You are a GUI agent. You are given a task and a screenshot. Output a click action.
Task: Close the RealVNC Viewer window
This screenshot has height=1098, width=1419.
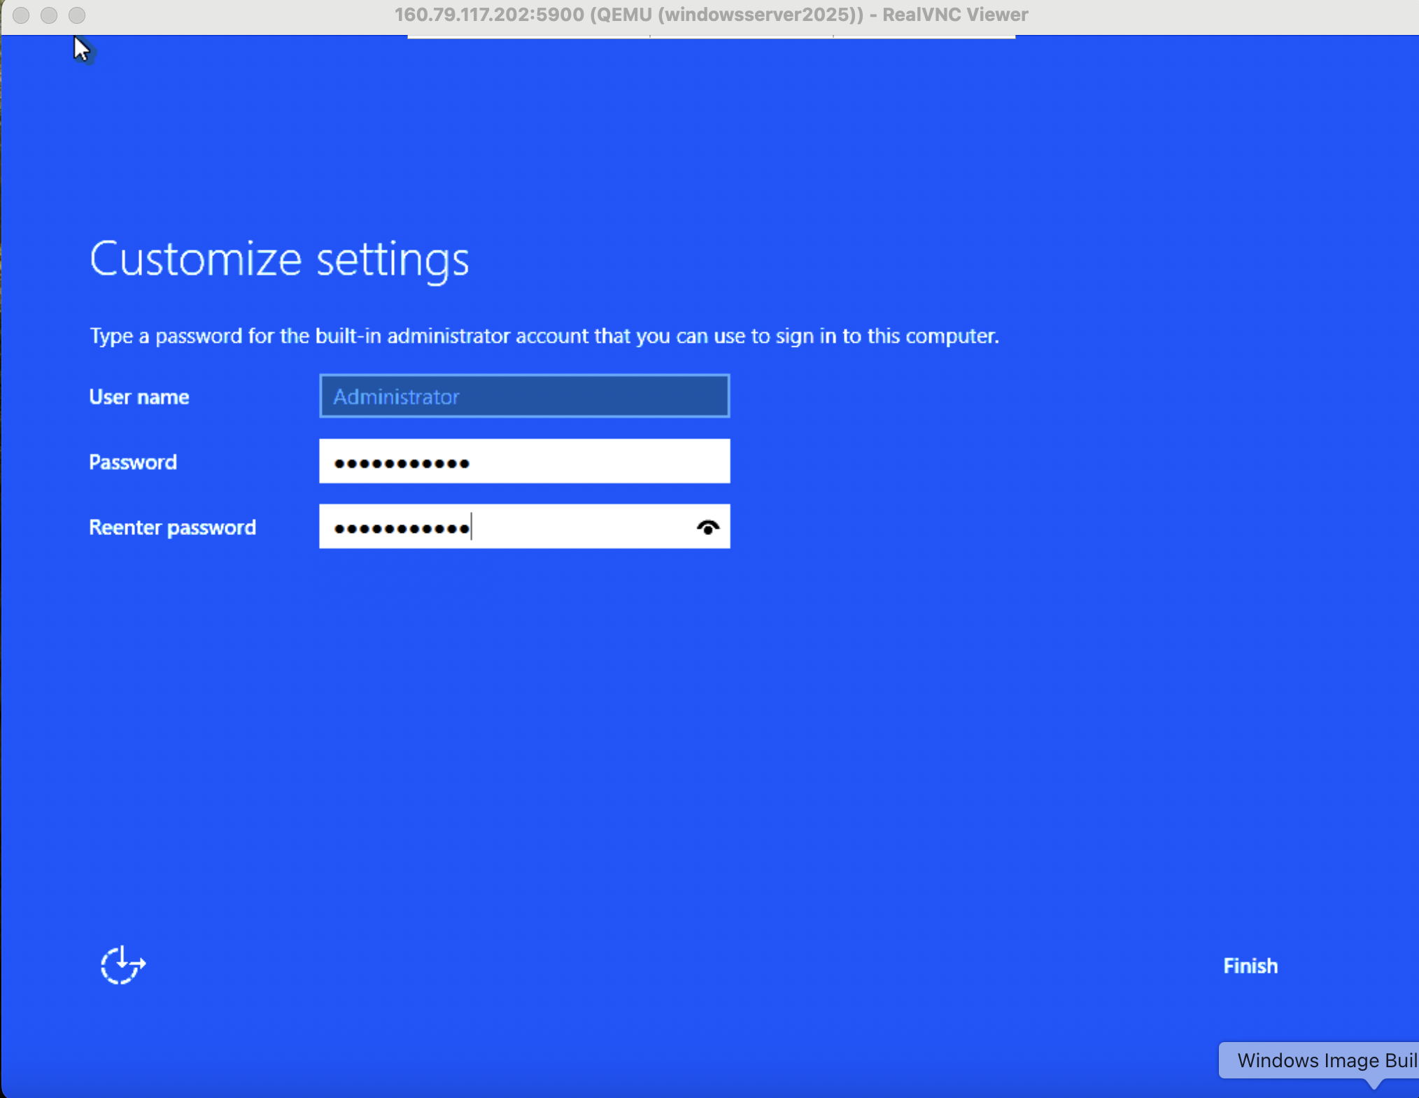21,14
